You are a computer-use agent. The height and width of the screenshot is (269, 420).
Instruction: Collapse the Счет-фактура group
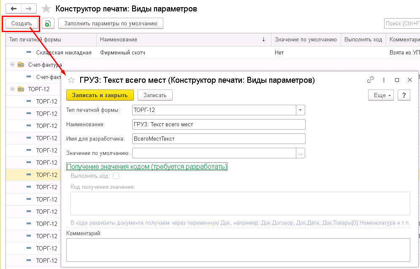[x=13, y=65]
